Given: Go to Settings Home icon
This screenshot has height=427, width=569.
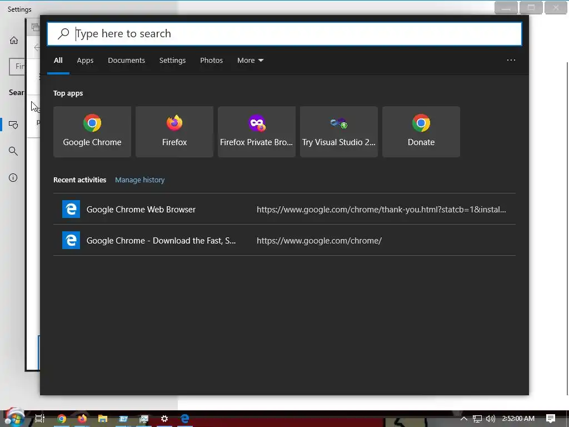Looking at the screenshot, I should tap(14, 40).
